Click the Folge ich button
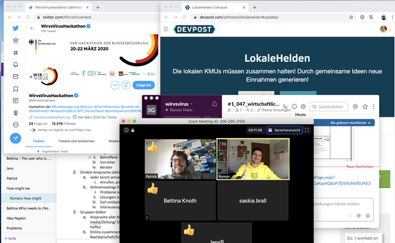The height and width of the screenshot is (243, 395). pos(144,85)
